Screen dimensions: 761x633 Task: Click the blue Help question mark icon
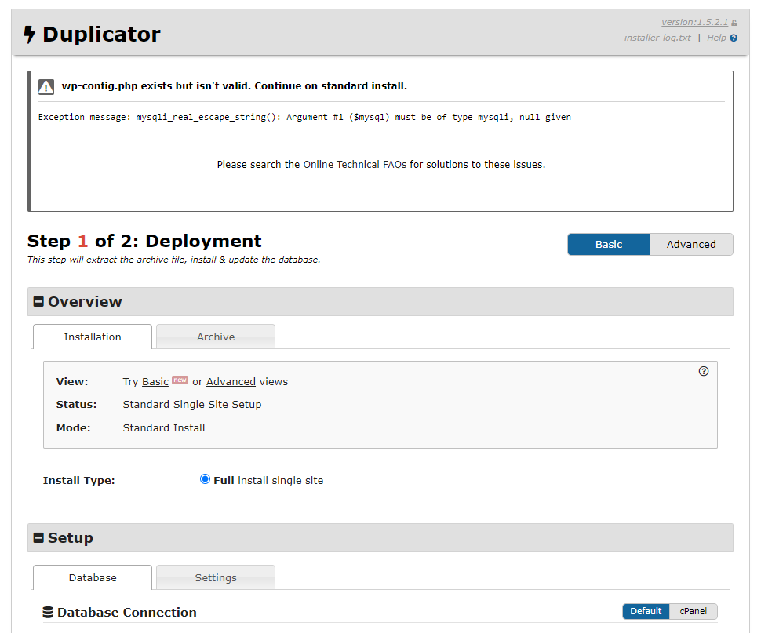734,38
